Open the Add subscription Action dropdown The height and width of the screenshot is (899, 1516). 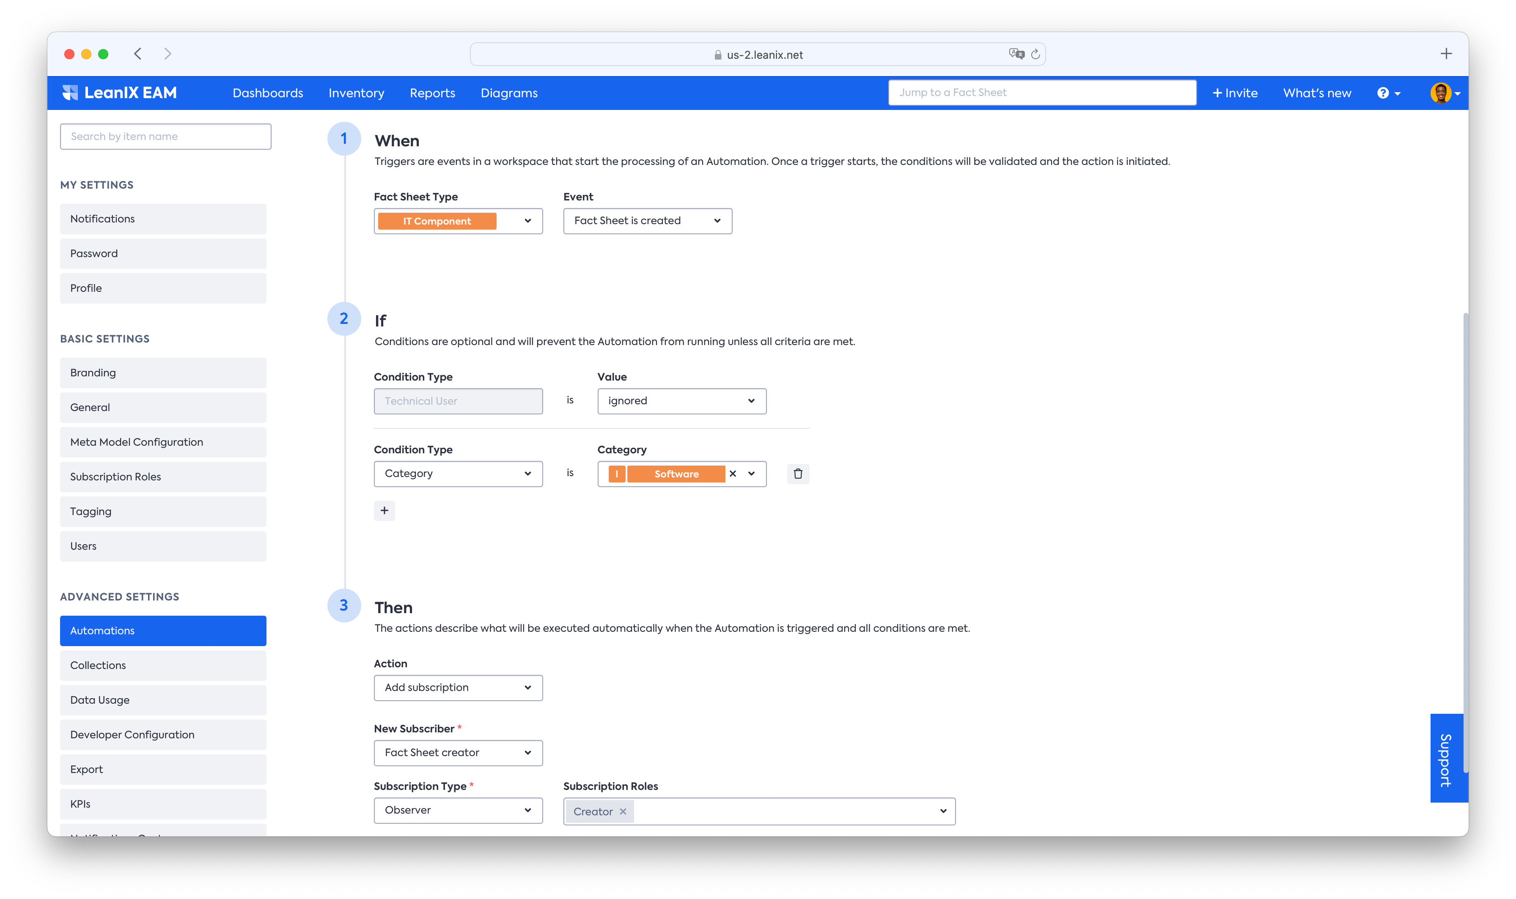[458, 688]
